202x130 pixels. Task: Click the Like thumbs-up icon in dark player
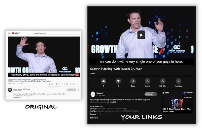(103, 81)
